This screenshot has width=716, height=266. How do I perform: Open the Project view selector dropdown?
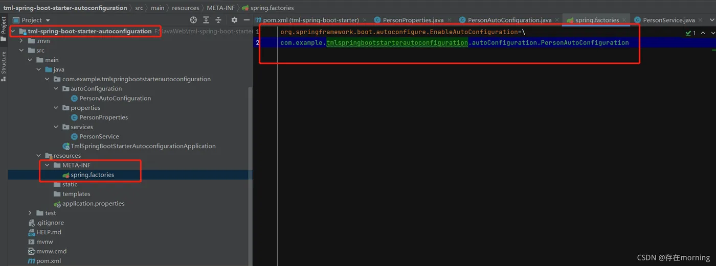click(32, 20)
